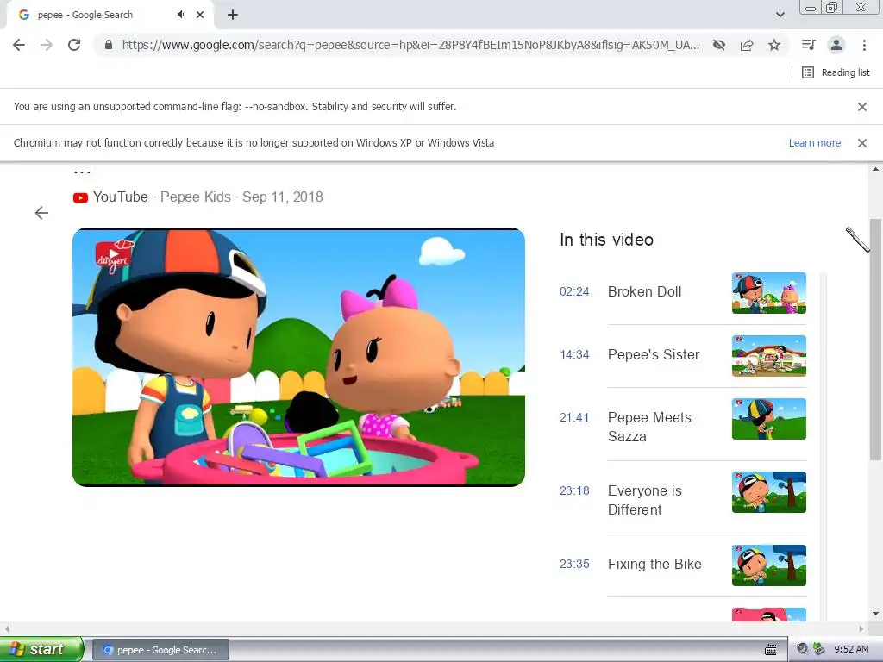Play the Pepee video thumbnail

299,357
